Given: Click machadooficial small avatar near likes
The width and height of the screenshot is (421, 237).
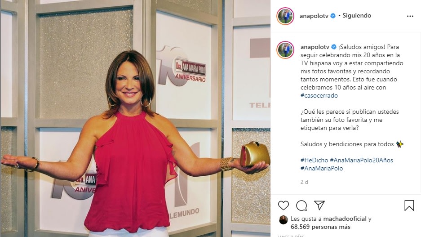Looking at the screenshot, I should click(x=283, y=220).
